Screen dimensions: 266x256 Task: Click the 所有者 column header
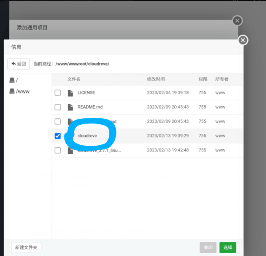222,79
